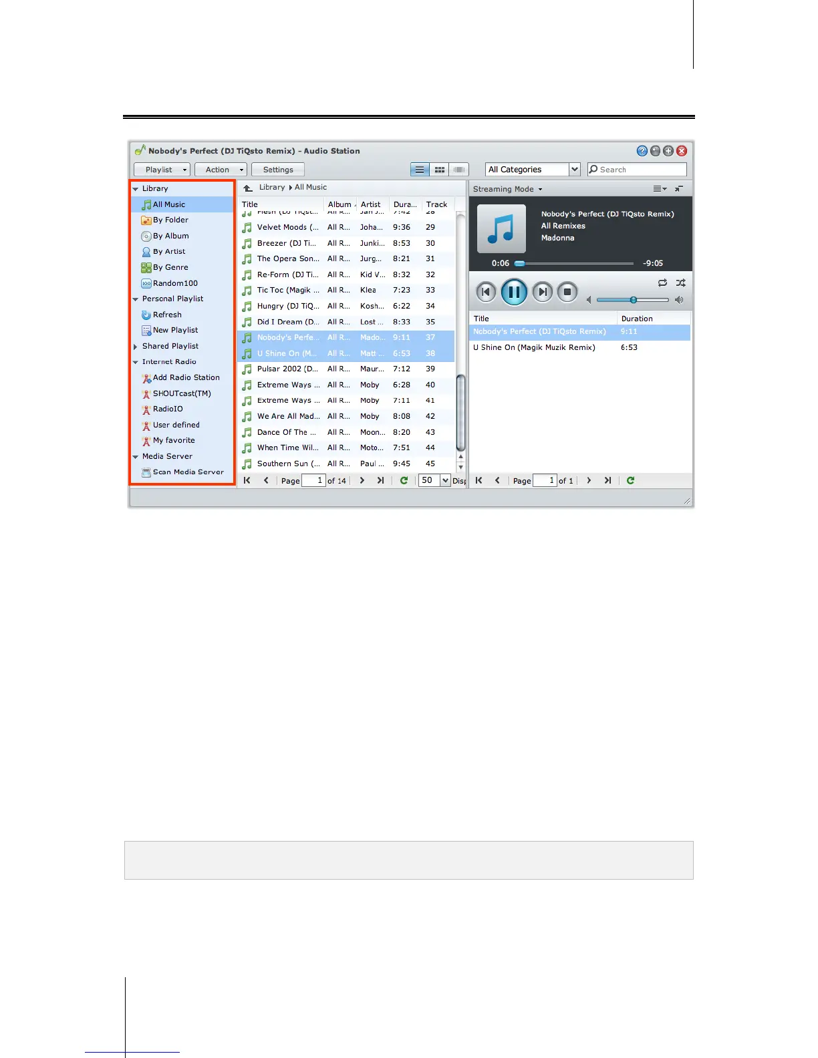The height and width of the screenshot is (1058, 818).
Task: Collapse the Media Server section
Action: (x=136, y=457)
